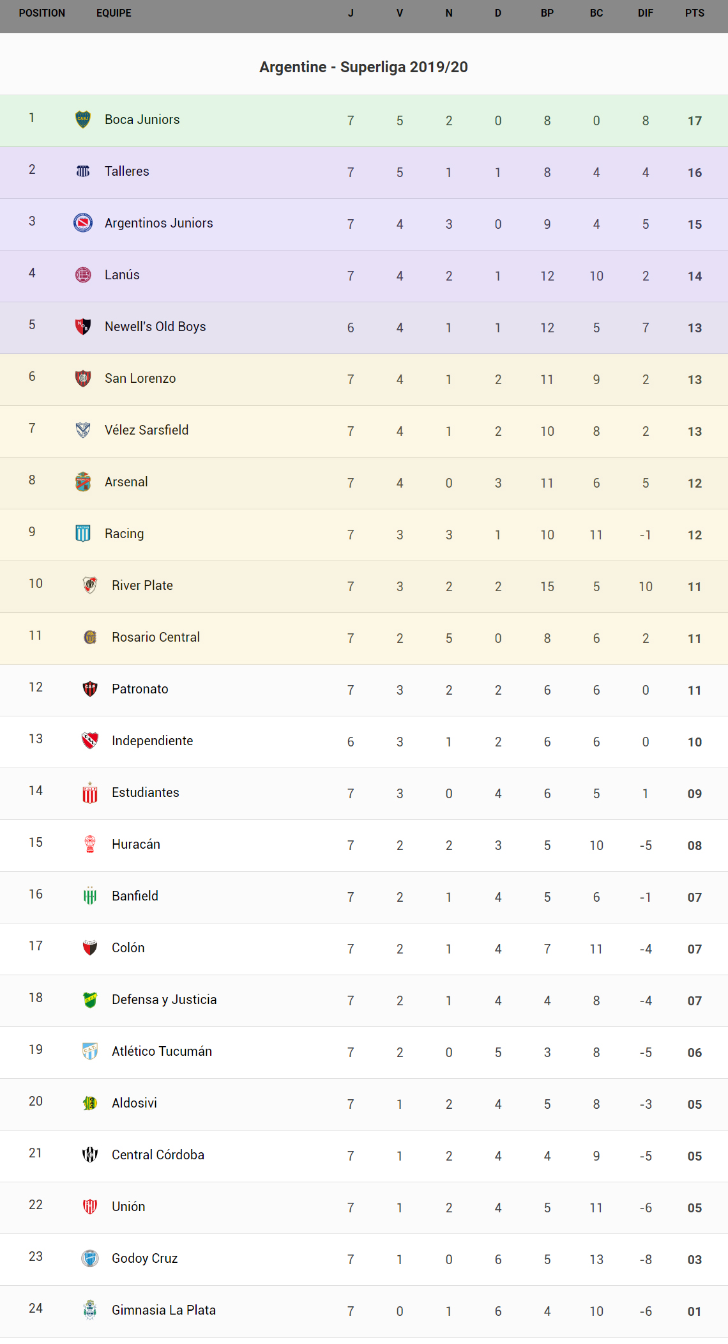Image resolution: width=728 pixels, height=1344 pixels.
Task: Click the Boca Juniors club crest
Action: click(83, 120)
